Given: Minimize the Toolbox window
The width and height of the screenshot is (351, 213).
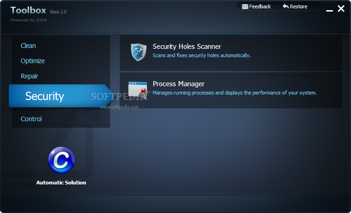Looking at the screenshot, I should tap(329, 10).
